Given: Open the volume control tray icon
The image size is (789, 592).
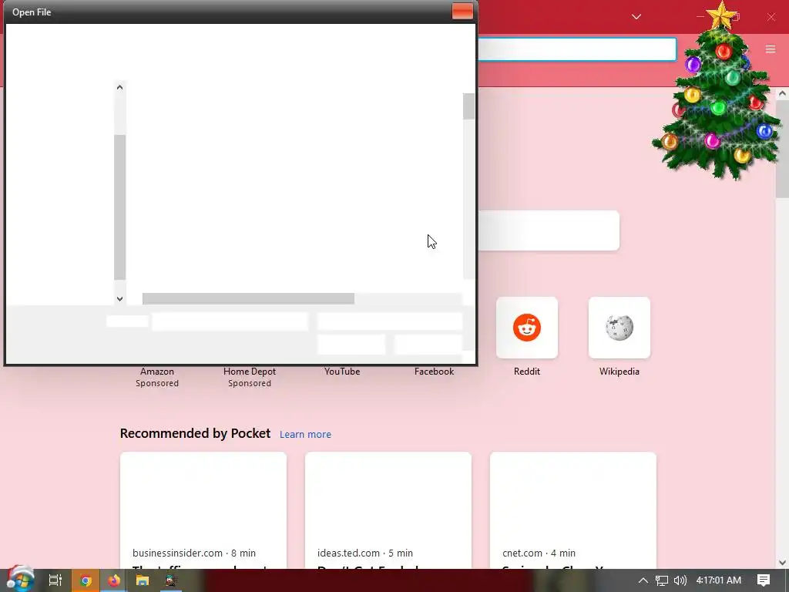Looking at the screenshot, I should pyautogui.click(x=680, y=580).
